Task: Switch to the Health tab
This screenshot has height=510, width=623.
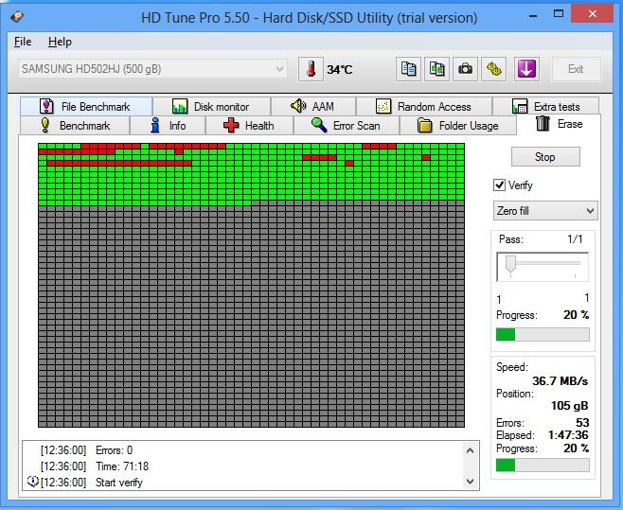Action: 249,126
